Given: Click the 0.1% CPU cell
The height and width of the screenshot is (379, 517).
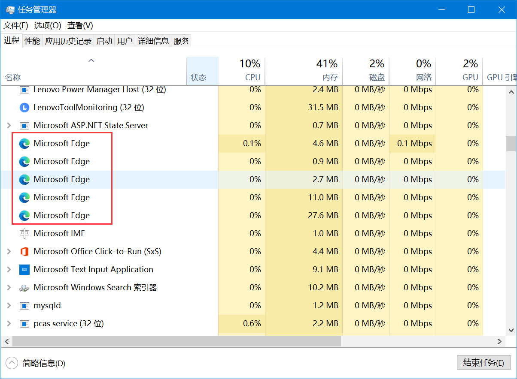Looking at the screenshot, I should 242,144.
